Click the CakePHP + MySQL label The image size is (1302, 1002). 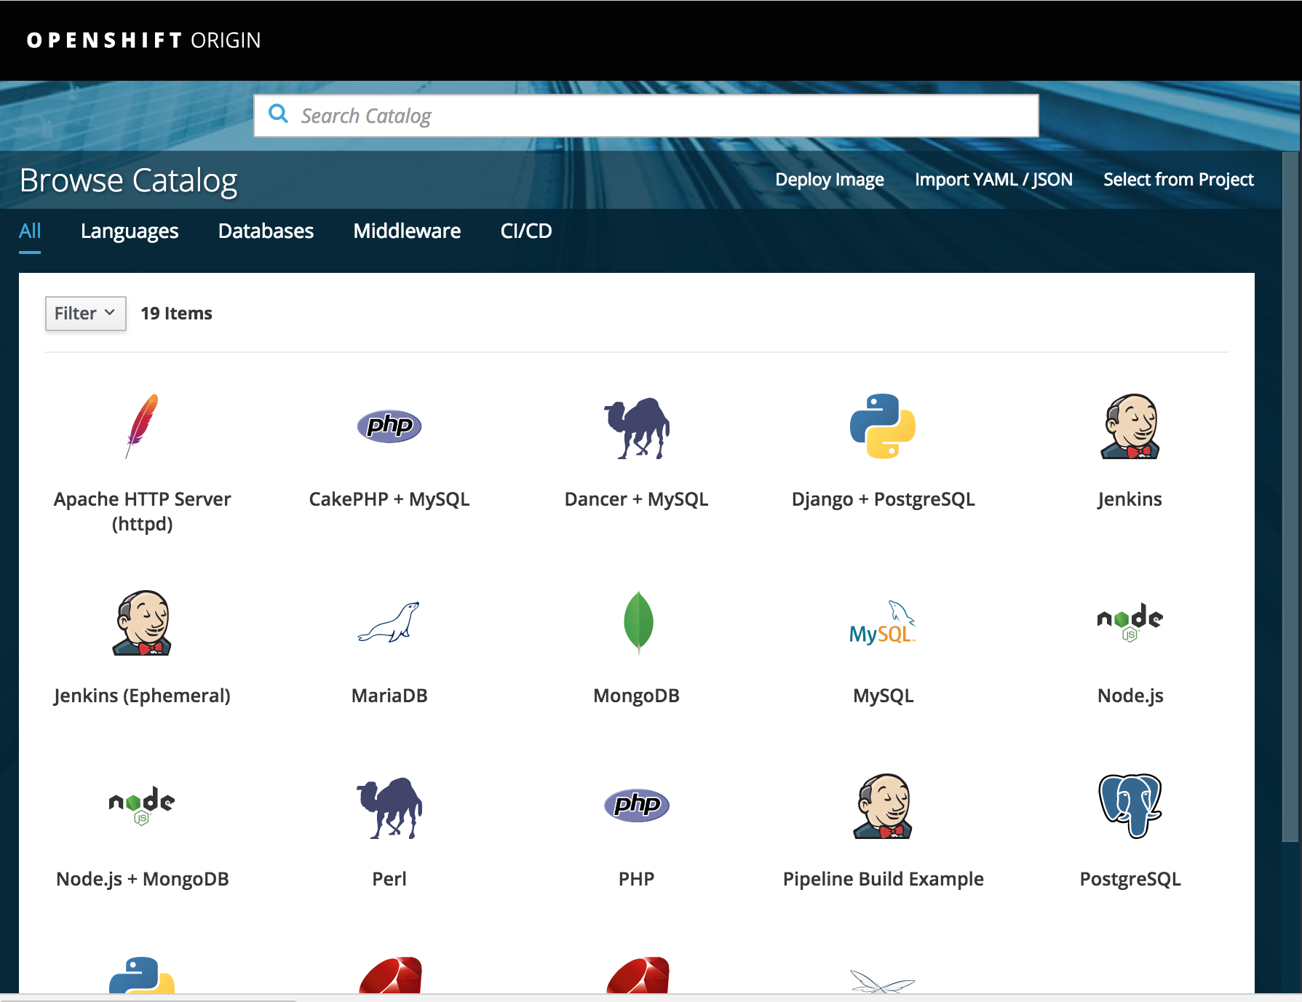coord(389,499)
